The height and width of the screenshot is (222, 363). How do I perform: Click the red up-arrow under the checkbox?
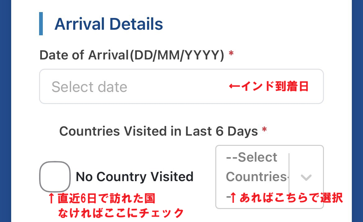tap(52, 198)
